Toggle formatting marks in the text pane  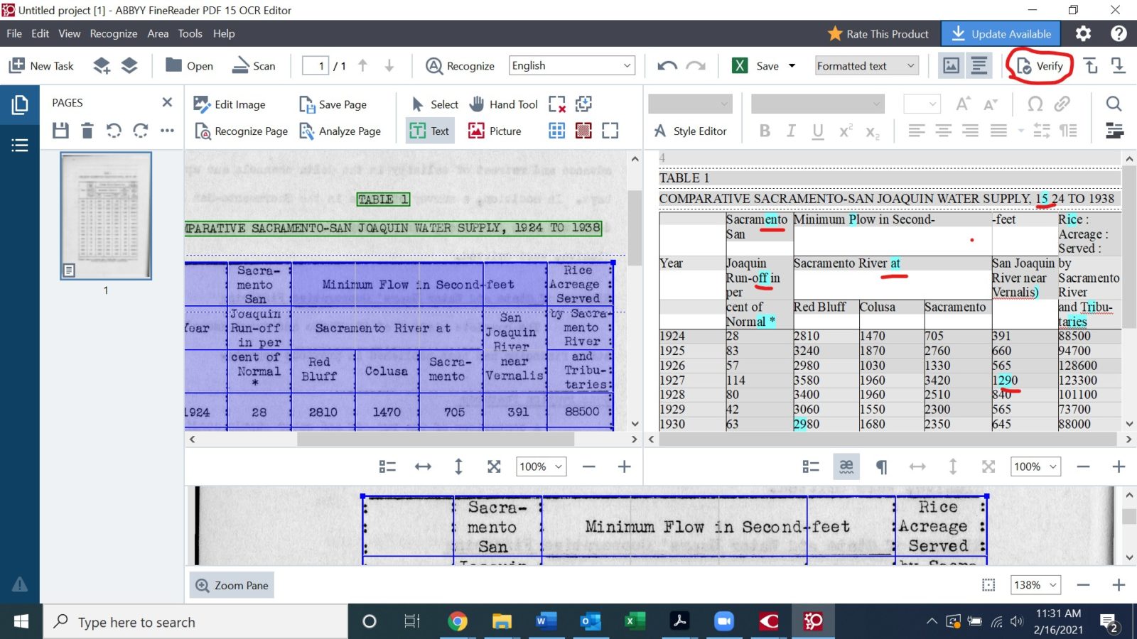[x=881, y=466]
